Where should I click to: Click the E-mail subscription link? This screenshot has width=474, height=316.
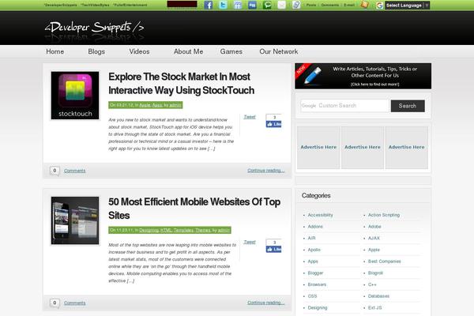tap(349, 5)
